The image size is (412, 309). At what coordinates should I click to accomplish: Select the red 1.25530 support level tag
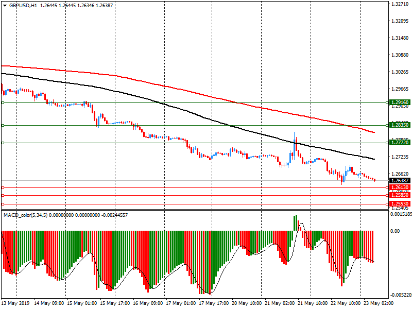400,204
